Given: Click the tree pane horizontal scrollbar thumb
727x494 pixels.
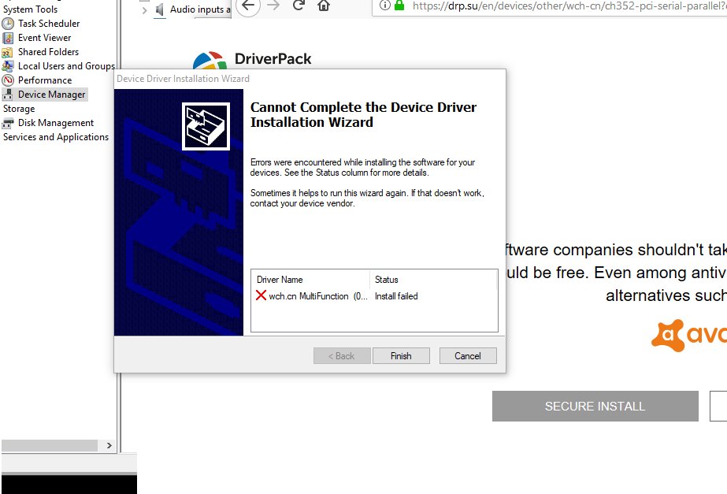Looking at the screenshot, I should pyautogui.click(x=50, y=445).
